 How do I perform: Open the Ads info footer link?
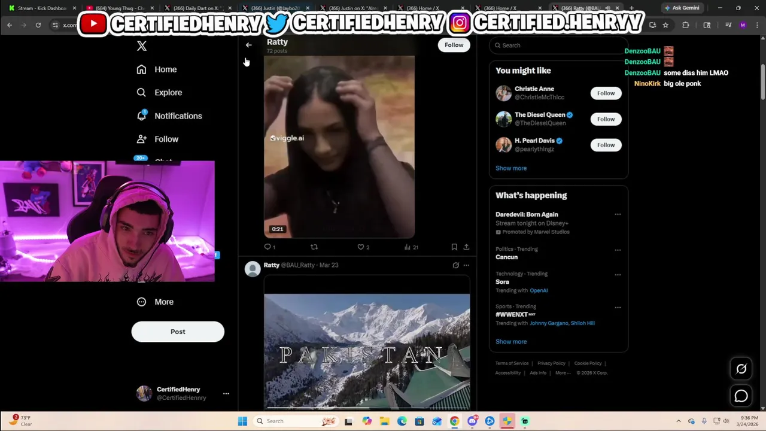tap(538, 373)
